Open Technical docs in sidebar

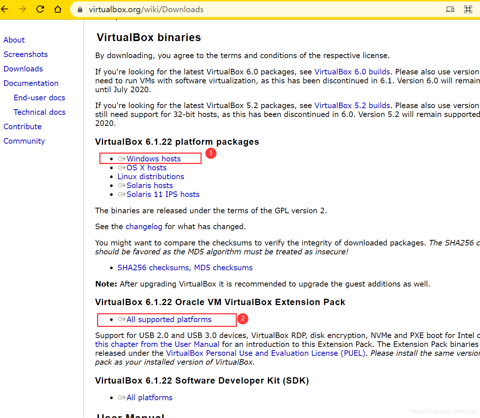(39, 112)
